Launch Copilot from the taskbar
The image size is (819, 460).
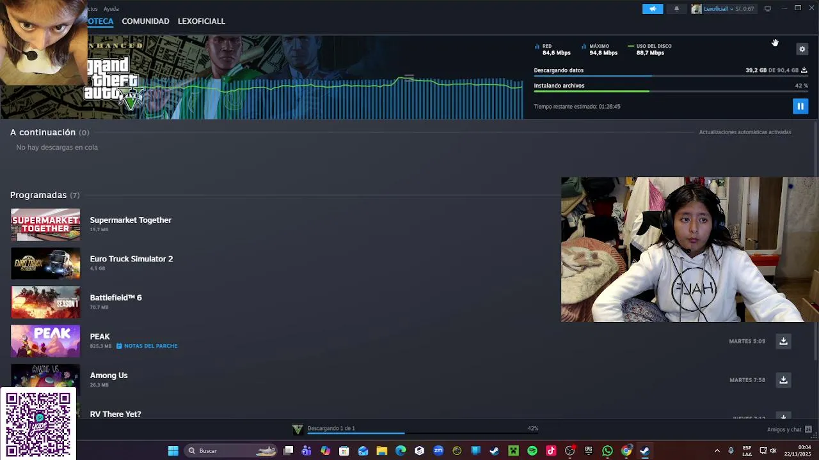pyautogui.click(x=325, y=451)
